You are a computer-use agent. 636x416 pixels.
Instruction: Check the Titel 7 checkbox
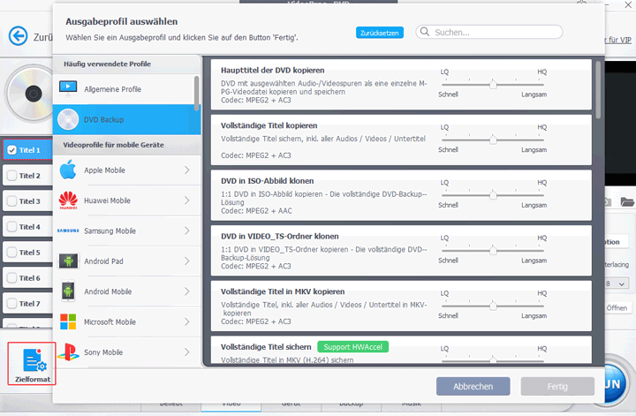click(x=12, y=303)
